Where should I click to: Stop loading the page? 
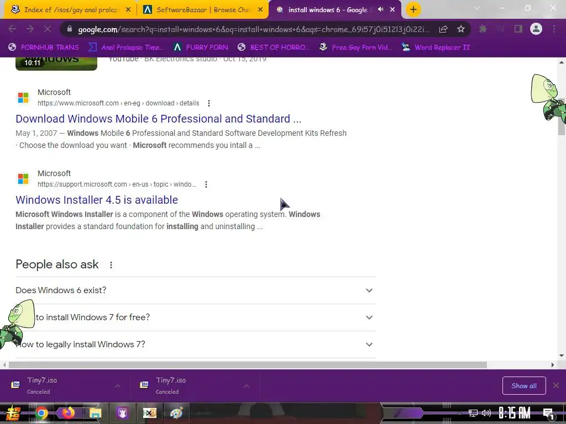48,29
